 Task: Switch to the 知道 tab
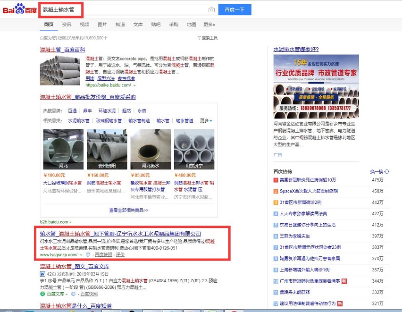click(120, 25)
